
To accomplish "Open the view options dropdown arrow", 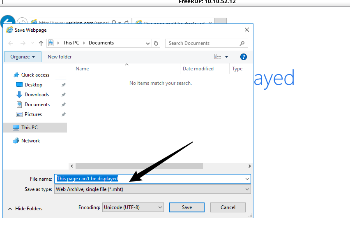I will click(x=227, y=57).
